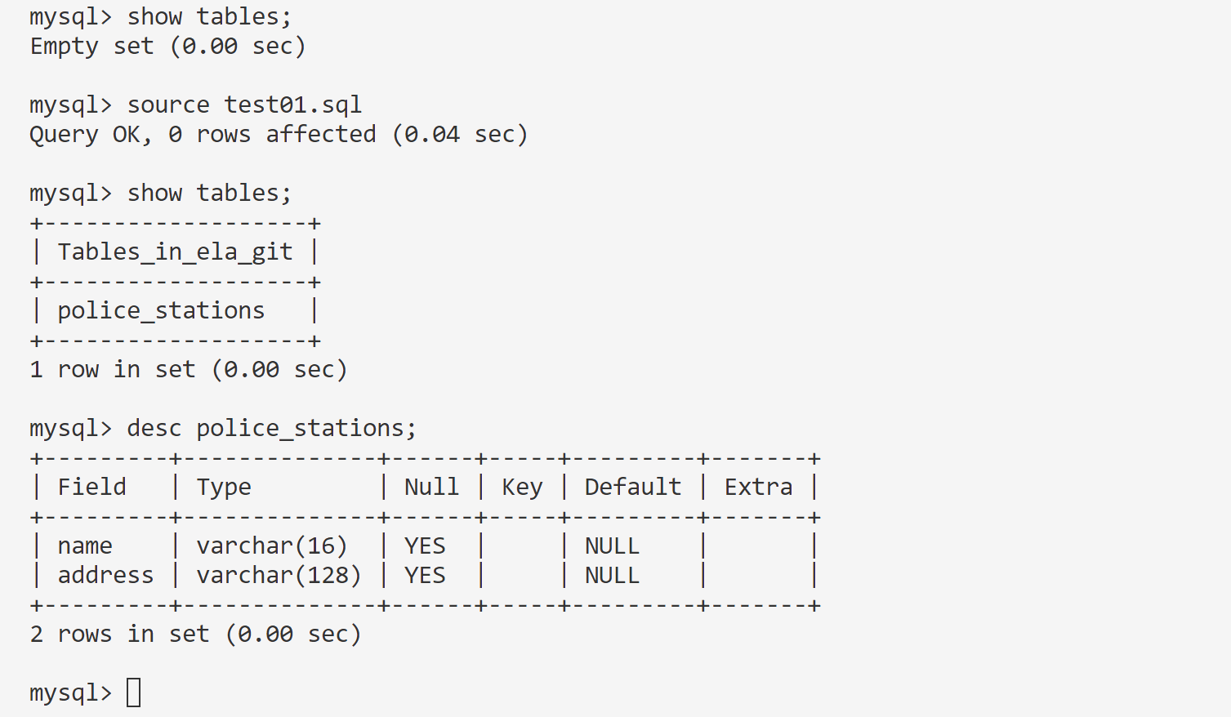Click the 'varchar(128)' type cell
This screenshot has width=1231, height=717.
click(x=279, y=575)
